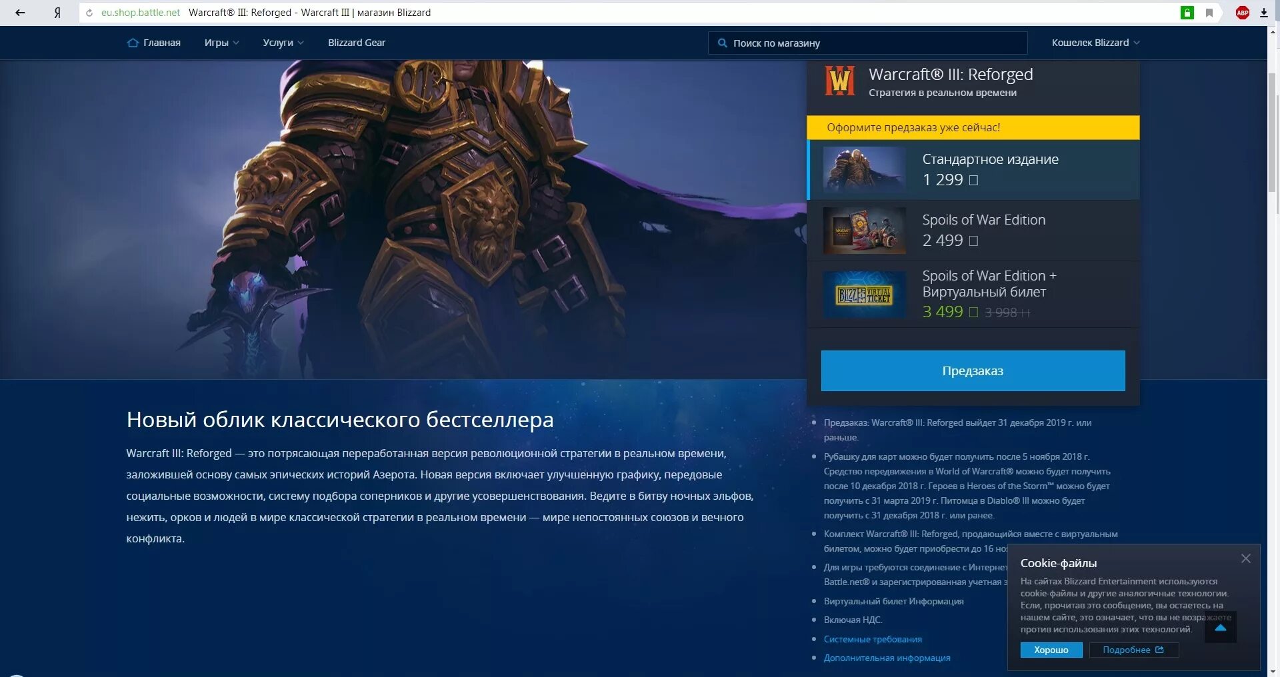This screenshot has height=677, width=1280.
Task: Click the Standard edition thumbnail image
Action: (864, 169)
